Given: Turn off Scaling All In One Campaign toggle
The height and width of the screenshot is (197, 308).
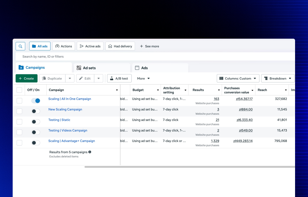Looking at the screenshot, I should 36,101.
